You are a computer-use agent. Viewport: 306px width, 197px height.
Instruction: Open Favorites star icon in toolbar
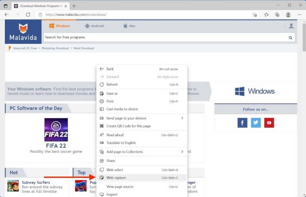(266, 15)
